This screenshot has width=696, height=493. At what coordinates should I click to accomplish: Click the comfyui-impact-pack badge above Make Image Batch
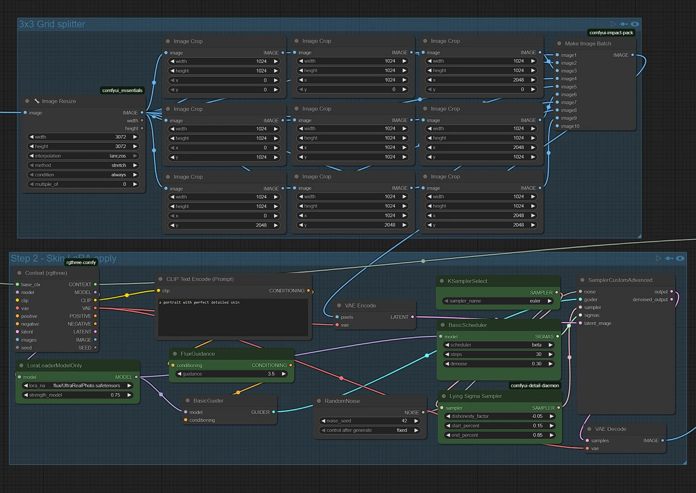coord(611,33)
